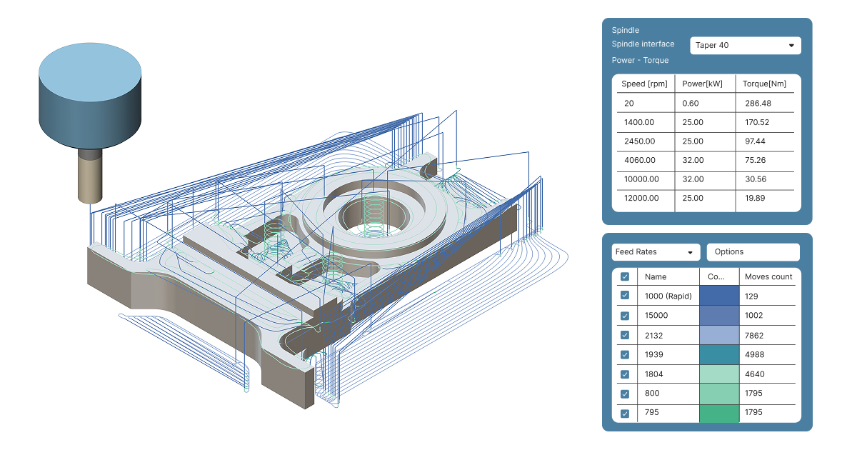Click the dark blue Rapid color swatch

[719, 296]
